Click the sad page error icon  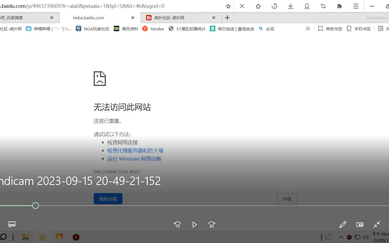[100, 79]
